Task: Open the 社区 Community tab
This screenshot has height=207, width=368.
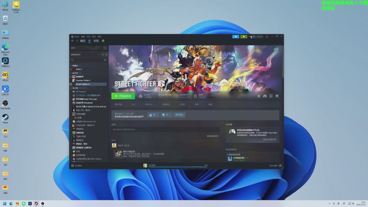Action: pos(96,41)
